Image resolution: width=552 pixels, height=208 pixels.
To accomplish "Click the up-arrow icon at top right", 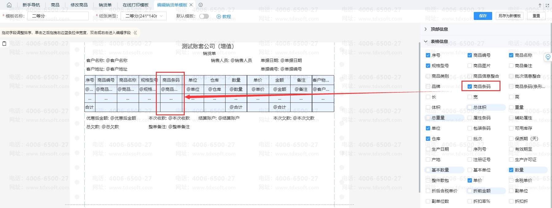I will coord(540,5).
